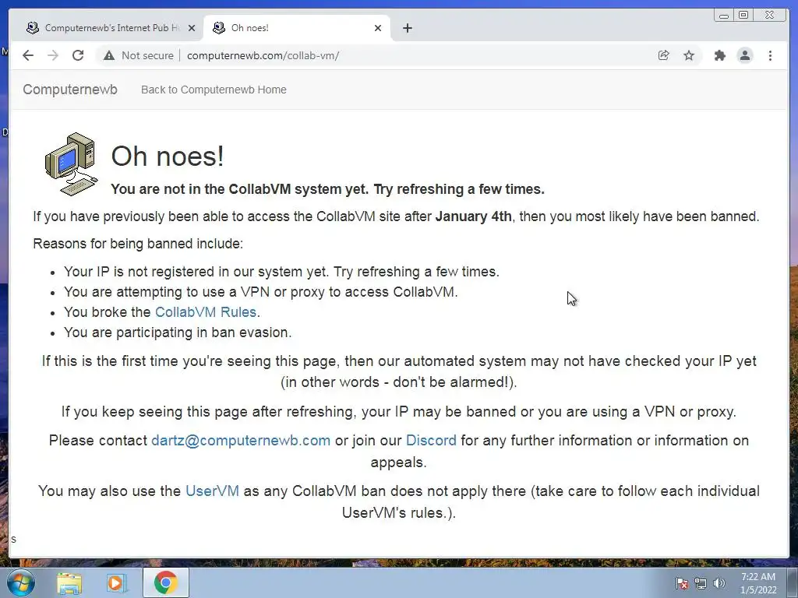
Task: Open the Chrome profile avatar menu
Action: tap(744, 55)
